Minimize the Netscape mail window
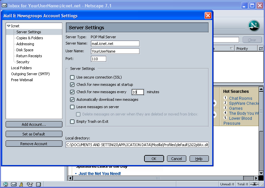The width and height of the screenshot is (265, 188). [244, 6]
